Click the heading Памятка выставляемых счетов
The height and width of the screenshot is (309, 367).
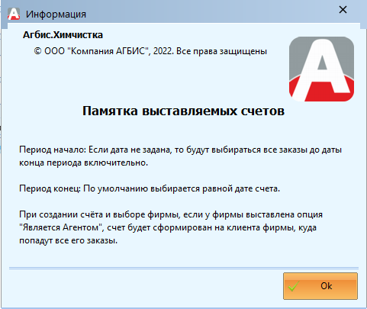pos(183,111)
